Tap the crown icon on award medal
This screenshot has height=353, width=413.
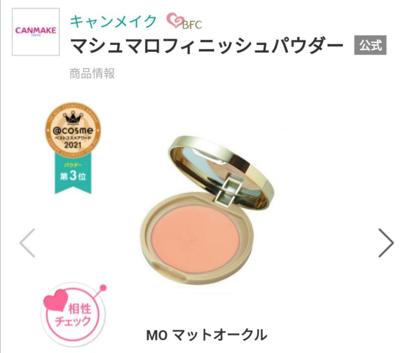click(x=73, y=119)
